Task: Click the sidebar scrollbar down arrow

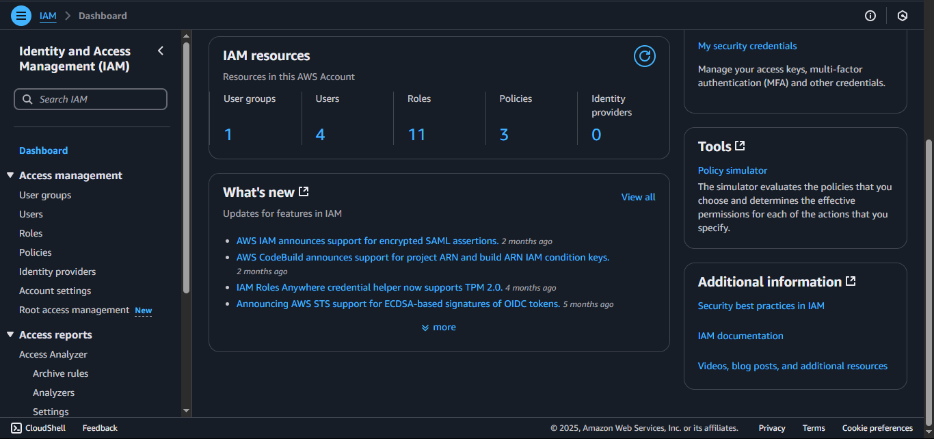Action: coord(186,411)
